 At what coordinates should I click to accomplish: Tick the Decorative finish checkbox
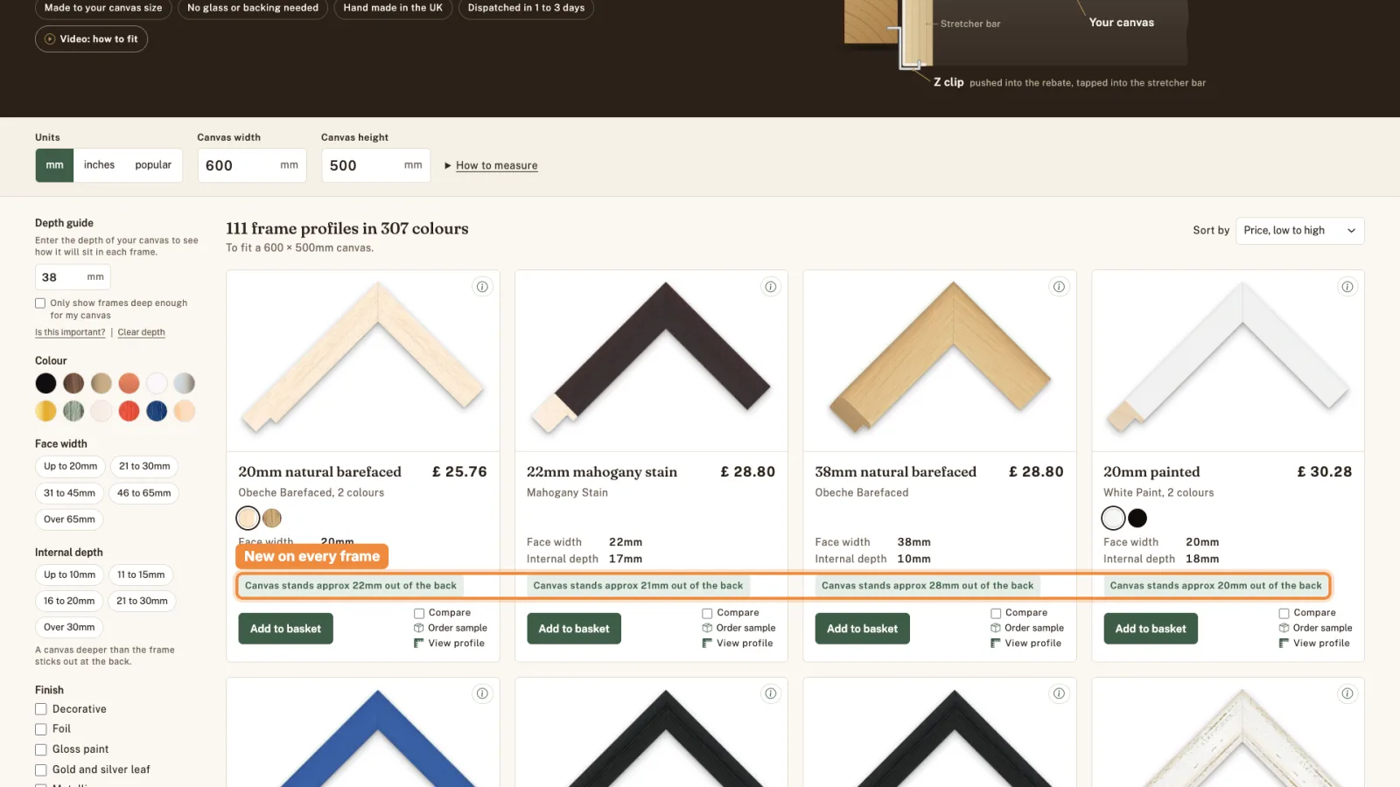click(40, 709)
